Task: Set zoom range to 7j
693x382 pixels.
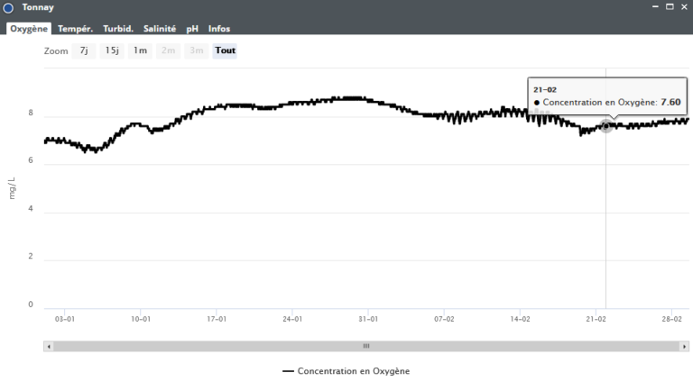Action: point(84,50)
